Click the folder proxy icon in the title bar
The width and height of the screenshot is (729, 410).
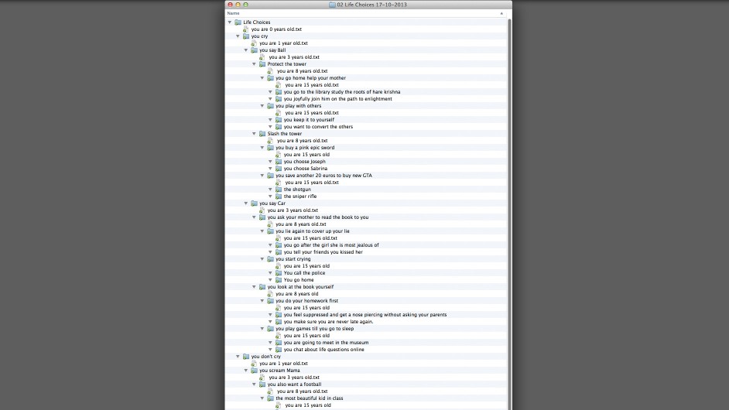(333, 5)
